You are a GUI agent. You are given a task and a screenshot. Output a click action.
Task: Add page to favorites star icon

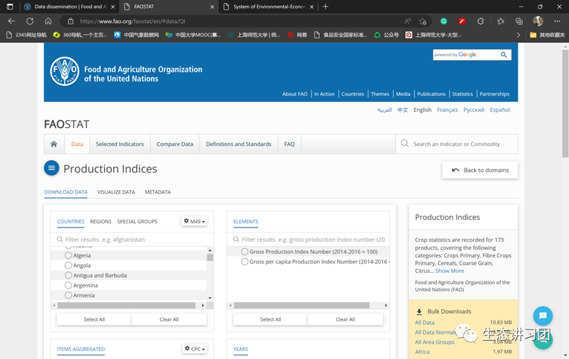click(x=422, y=22)
